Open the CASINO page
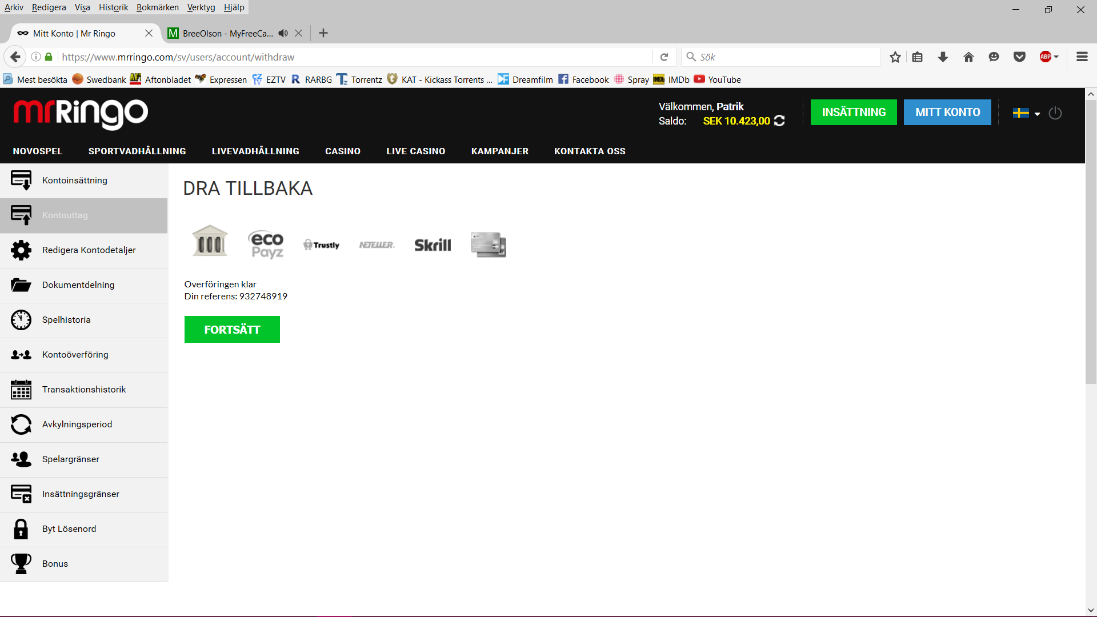The height and width of the screenshot is (617, 1097). (343, 151)
